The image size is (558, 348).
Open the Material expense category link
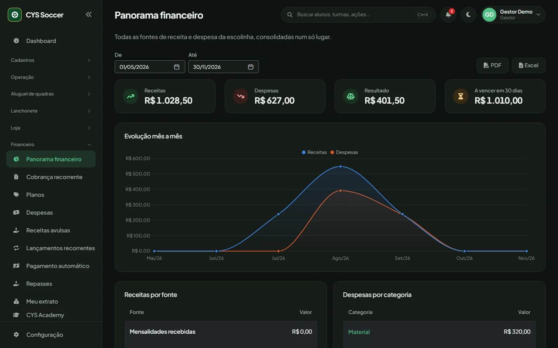pos(359,332)
